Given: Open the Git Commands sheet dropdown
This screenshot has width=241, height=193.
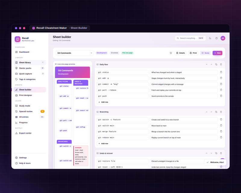Looking at the screenshot, I should [x=75, y=53].
